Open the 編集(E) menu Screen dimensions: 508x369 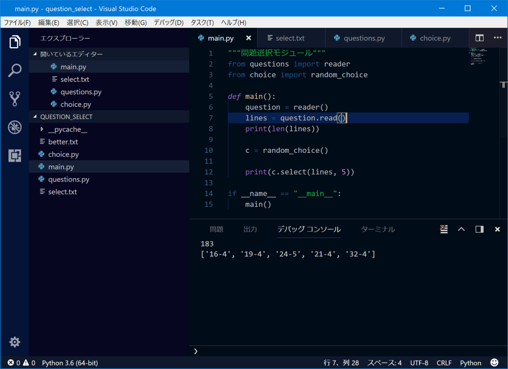49,22
